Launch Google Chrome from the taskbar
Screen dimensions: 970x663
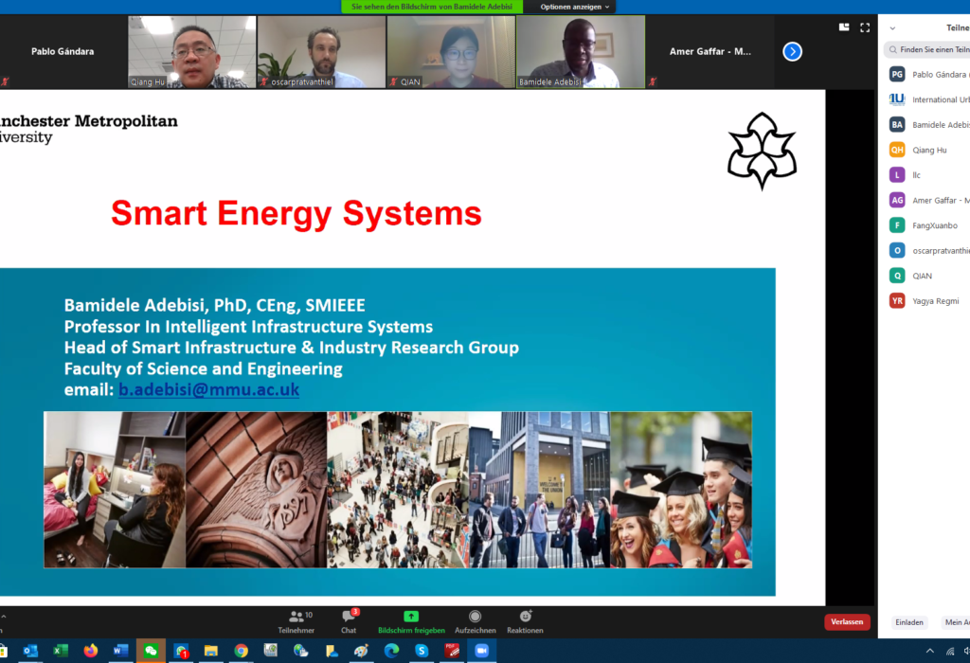pyautogui.click(x=240, y=652)
